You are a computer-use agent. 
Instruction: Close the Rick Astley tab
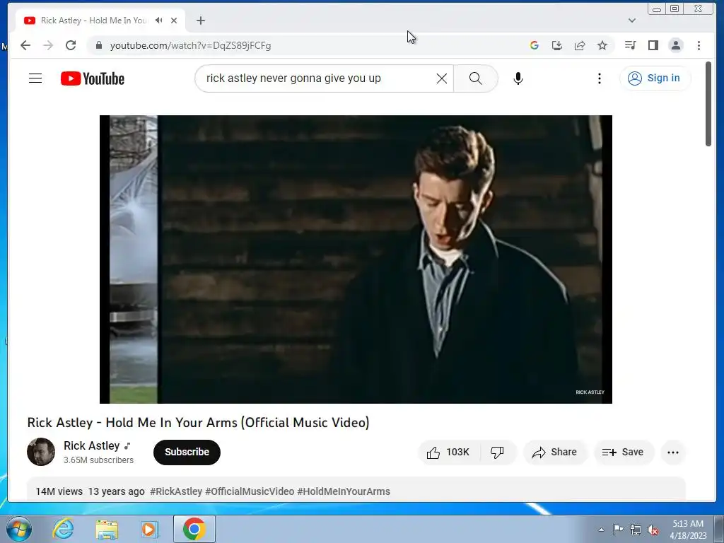coord(174,21)
